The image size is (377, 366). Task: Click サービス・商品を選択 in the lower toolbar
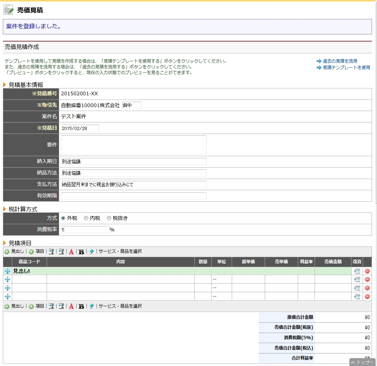120,306
